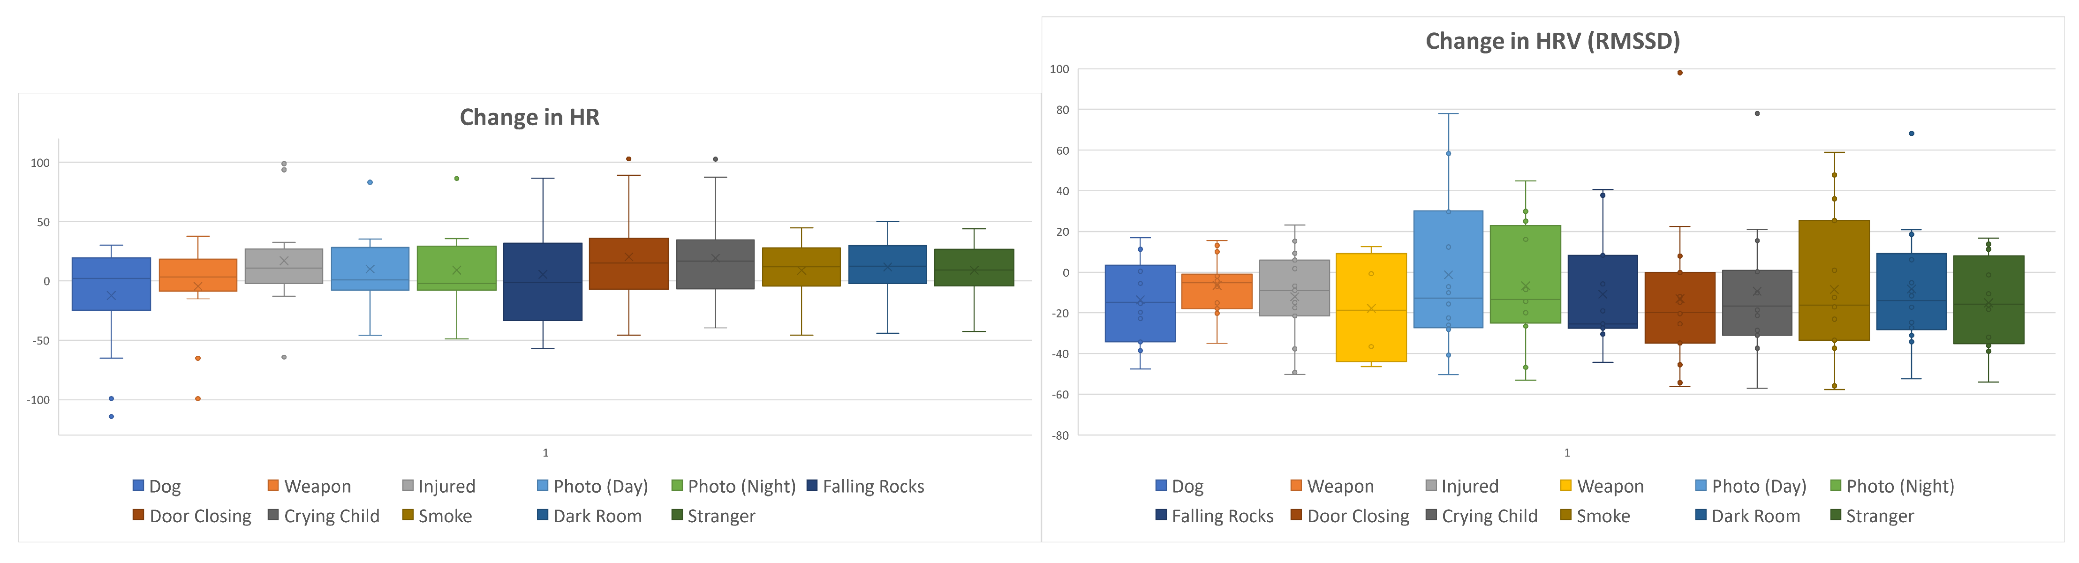Click the Door Closing outlier near 100 in HRV chart

coord(1679,73)
